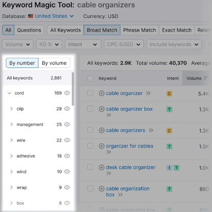Select the All tab
Viewport: 212px width, 212px height.
tap(8, 30)
